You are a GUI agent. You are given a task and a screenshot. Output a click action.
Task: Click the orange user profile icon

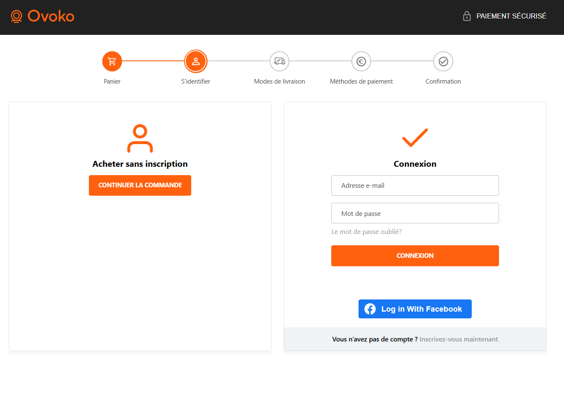140,138
